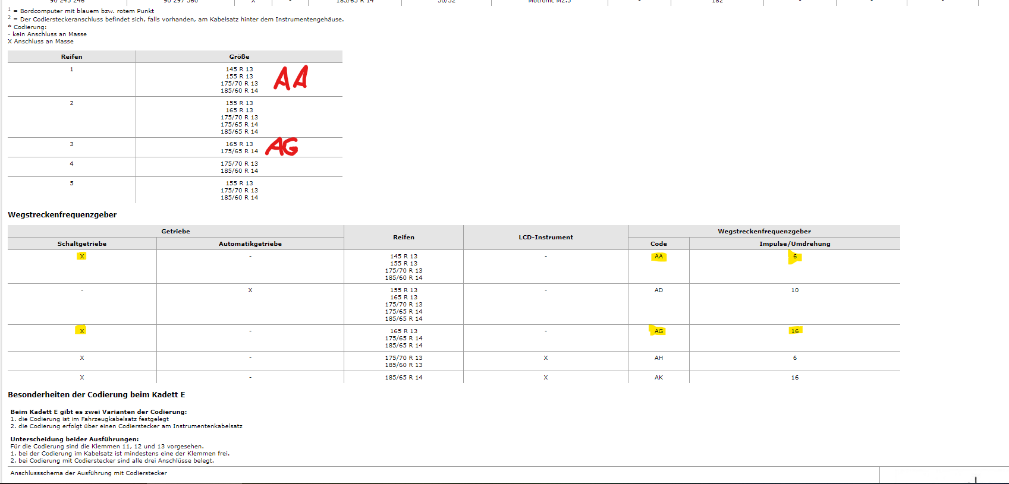The width and height of the screenshot is (1009, 484).
Task: Click the Automatikgetriebe column header
Action: point(250,243)
